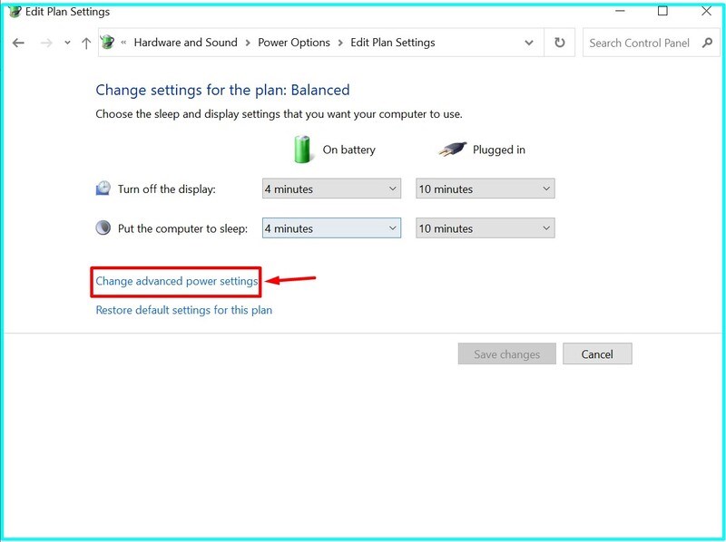Viewport: 726px width, 542px height.
Task: Click Restore default settings for this plan
Action: [185, 309]
